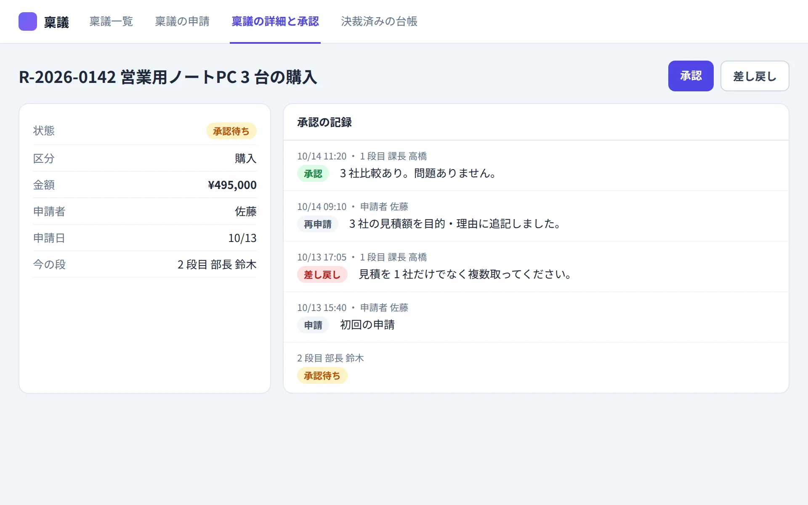Click the timestamp 10/13 17:05 record header

(x=362, y=257)
